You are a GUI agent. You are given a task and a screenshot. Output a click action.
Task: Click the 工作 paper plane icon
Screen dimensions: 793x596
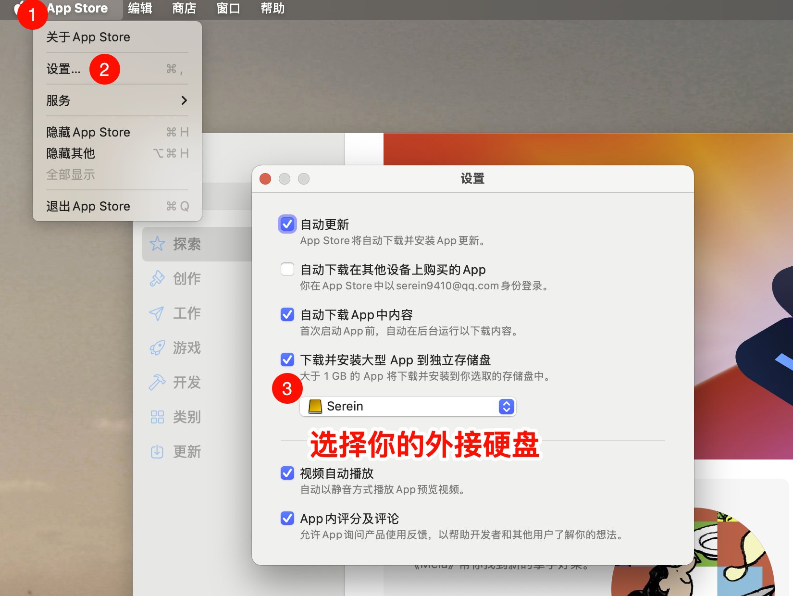[157, 313]
